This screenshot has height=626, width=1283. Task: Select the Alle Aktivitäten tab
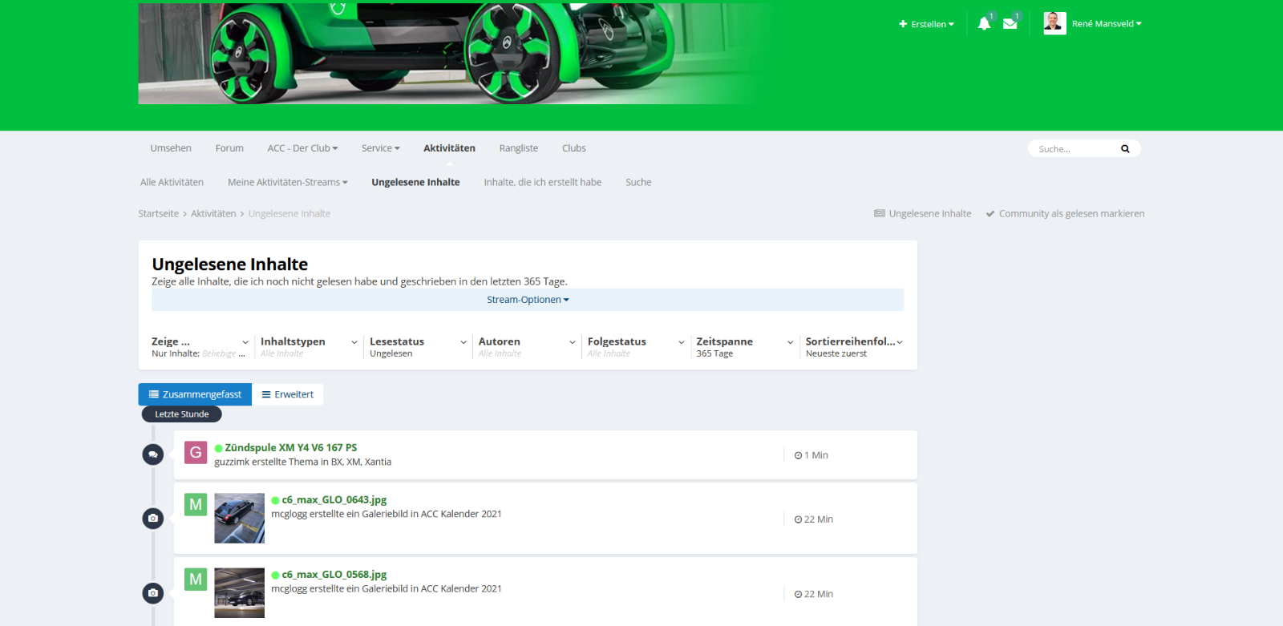coord(172,182)
